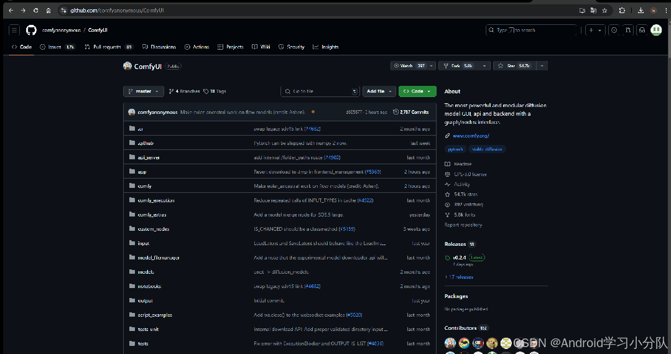Star the ComfyUI repository
This screenshot has width=671, height=354.
pyautogui.click(x=514, y=66)
